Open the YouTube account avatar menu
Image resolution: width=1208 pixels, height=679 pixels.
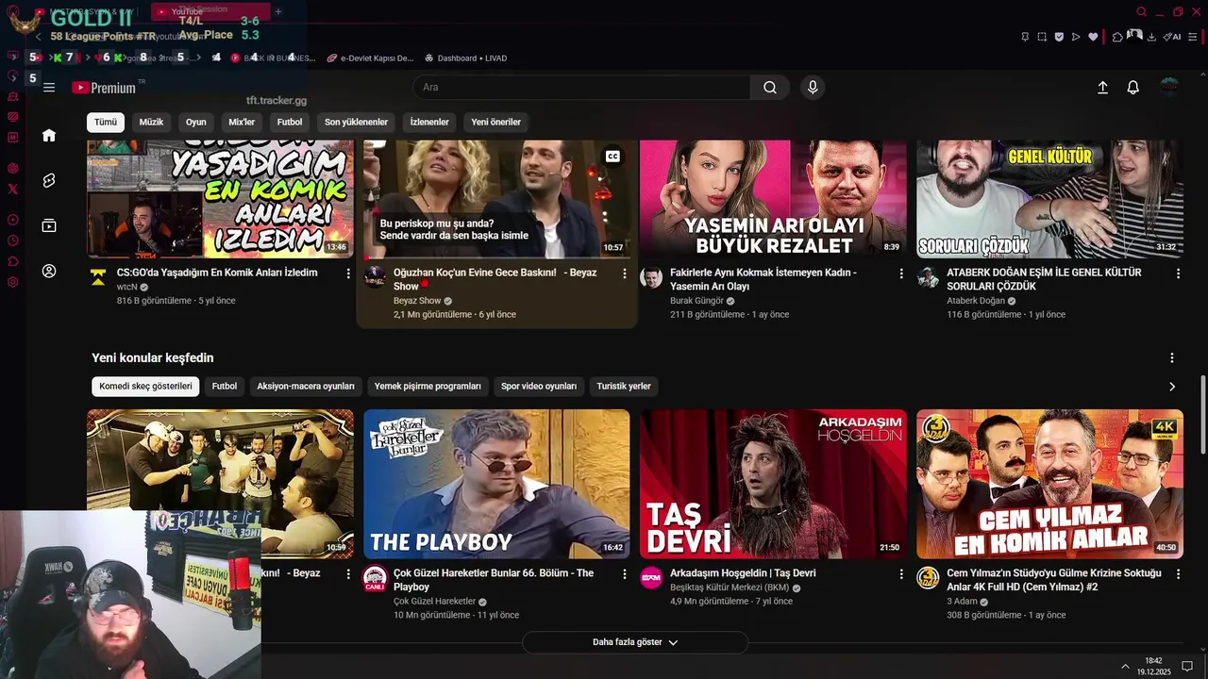click(x=1169, y=88)
